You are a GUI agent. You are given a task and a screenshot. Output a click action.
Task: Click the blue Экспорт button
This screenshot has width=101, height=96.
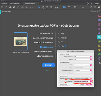[x=48, y=65]
